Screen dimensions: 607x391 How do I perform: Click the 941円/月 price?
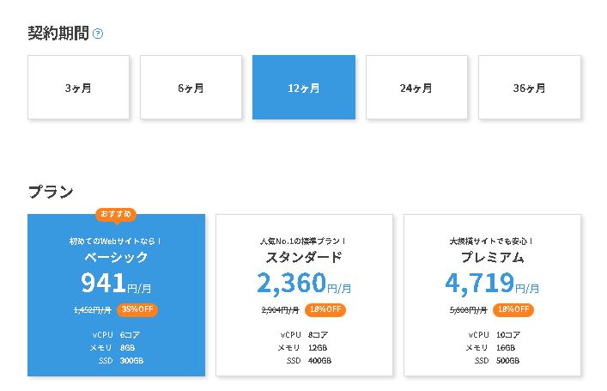click(116, 283)
